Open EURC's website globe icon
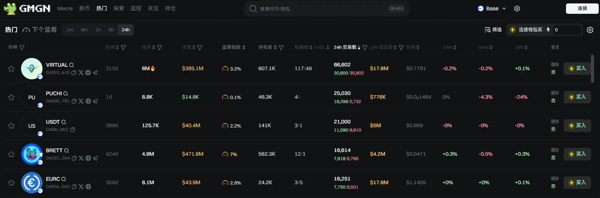600x198 pixels. click(88, 187)
